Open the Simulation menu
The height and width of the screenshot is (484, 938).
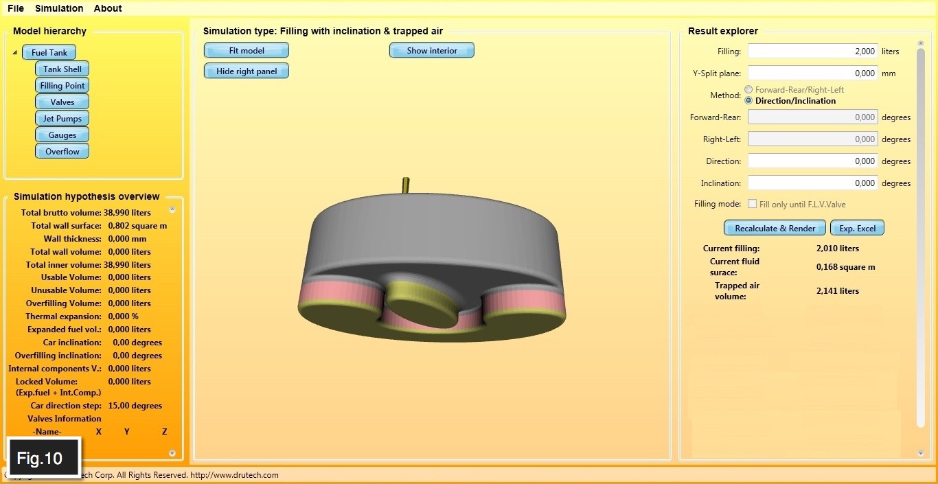click(59, 8)
